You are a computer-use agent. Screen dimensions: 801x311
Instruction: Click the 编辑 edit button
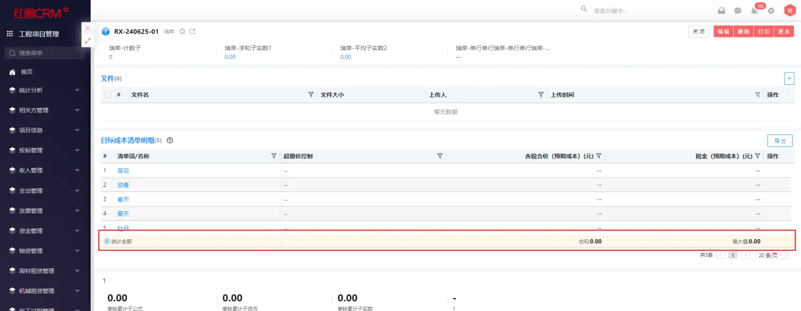point(723,31)
